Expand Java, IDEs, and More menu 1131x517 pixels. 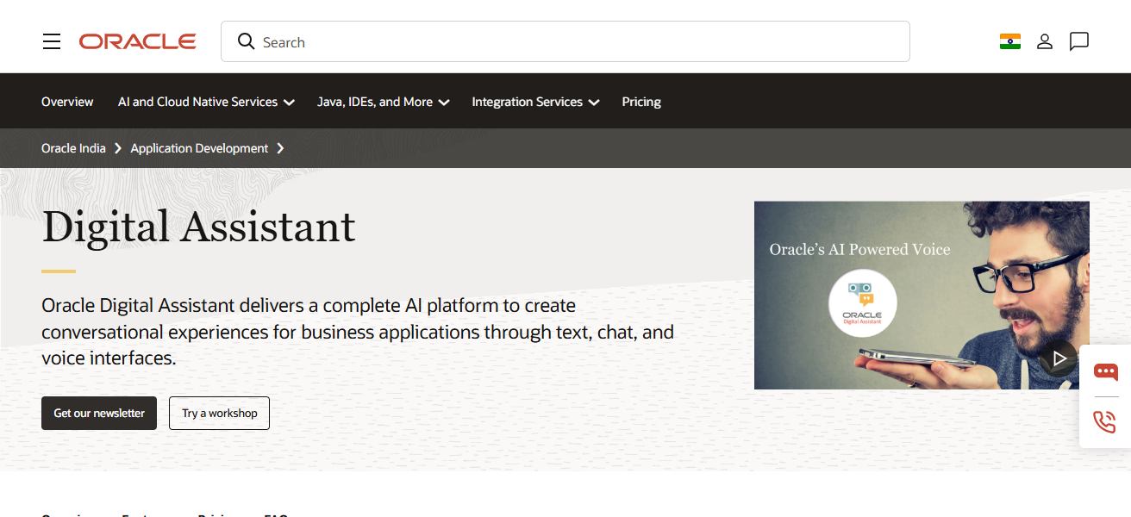pyautogui.click(x=384, y=102)
